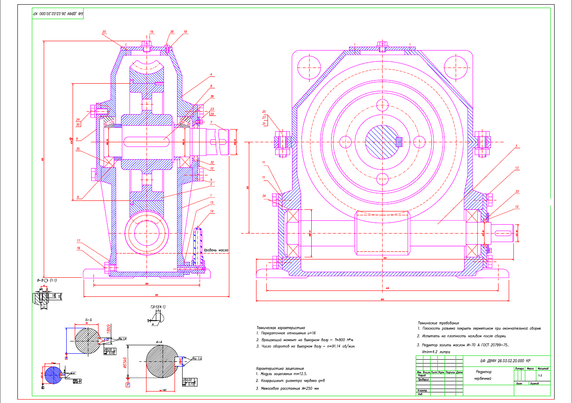This screenshot has height=403, width=572.
Task: Click the 'Редуктор' title in title block
Action: (x=483, y=372)
